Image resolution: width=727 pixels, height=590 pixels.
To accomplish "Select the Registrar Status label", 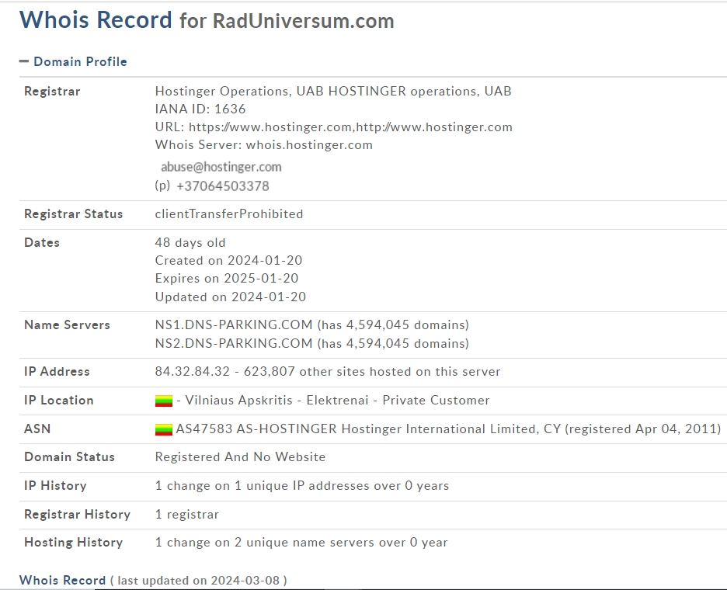I will (x=73, y=214).
